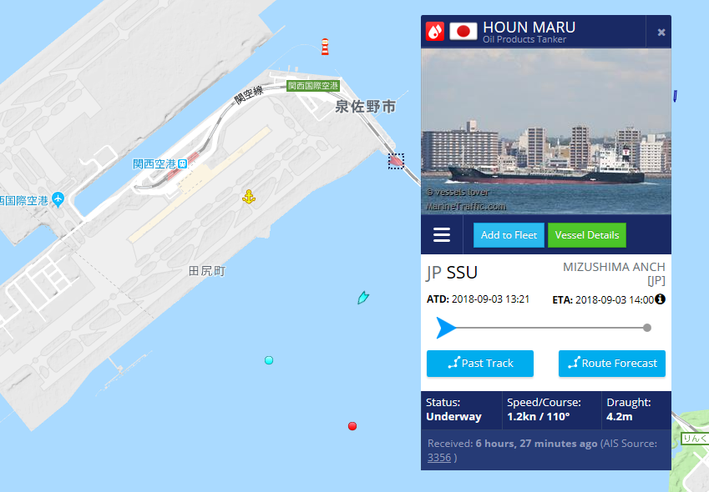709x492 pixels.
Task: Click the cyan ship marker in the water
Action: click(x=363, y=298)
